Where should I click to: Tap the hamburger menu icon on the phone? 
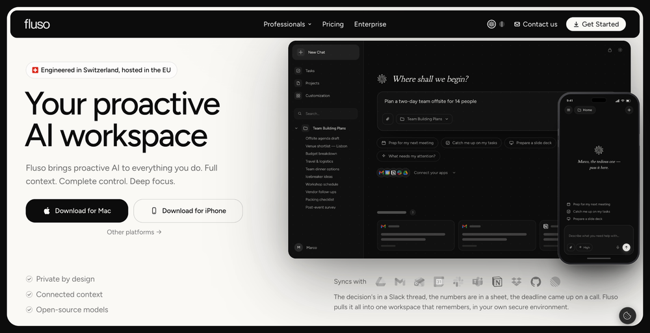pyautogui.click(x=569, y=110)
